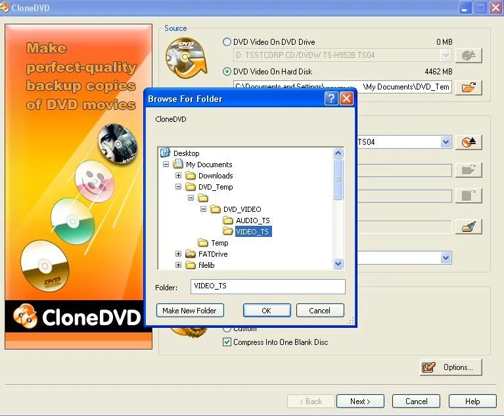504x416 pixels.
Task: Select DVD Video On Hard Disk radio option
Action: [x=227, y=71]
